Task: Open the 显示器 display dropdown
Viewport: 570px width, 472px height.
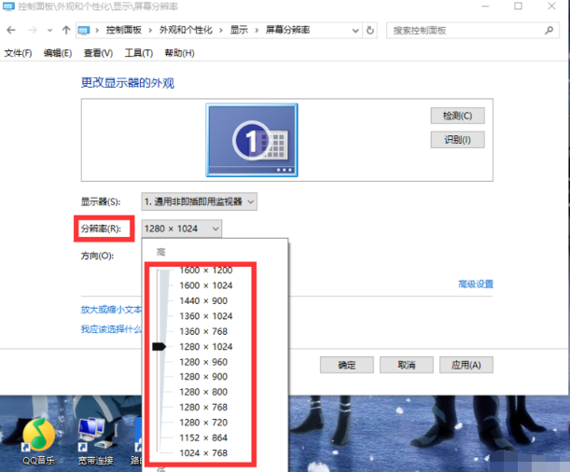Action: pos(200,201)
